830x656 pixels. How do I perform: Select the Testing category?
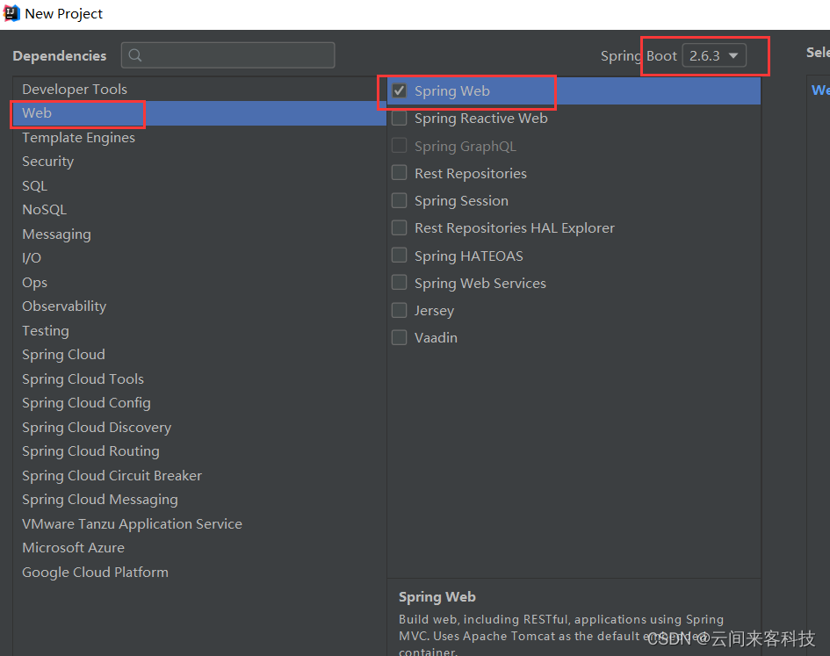pos(199,330)
